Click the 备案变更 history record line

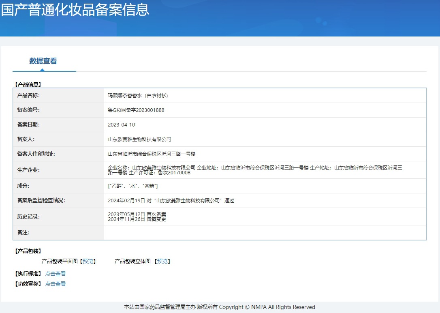tap(137, 219)
